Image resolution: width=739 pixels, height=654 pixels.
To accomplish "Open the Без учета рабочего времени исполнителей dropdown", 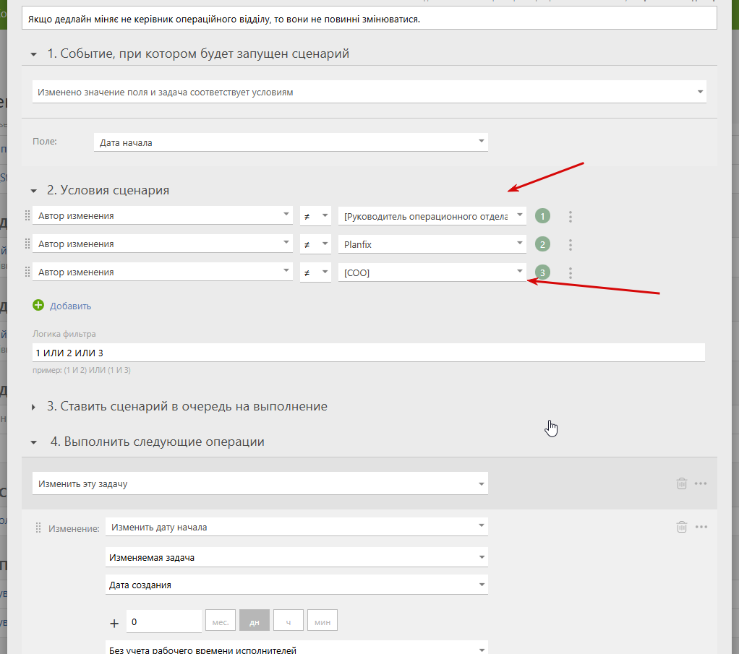I will tap(297, 648).
